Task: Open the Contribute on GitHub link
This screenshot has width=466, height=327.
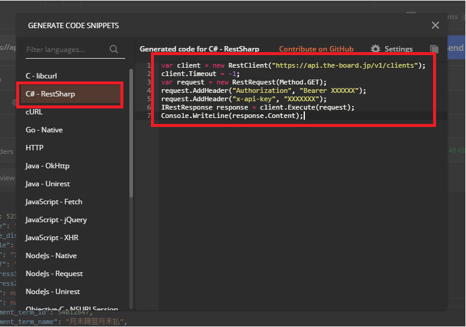Action: tap(316, 49)
